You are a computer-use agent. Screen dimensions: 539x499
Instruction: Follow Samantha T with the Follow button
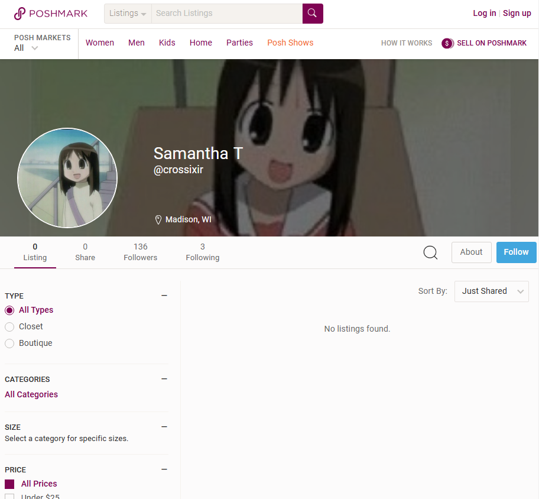(x=516, y=252)
